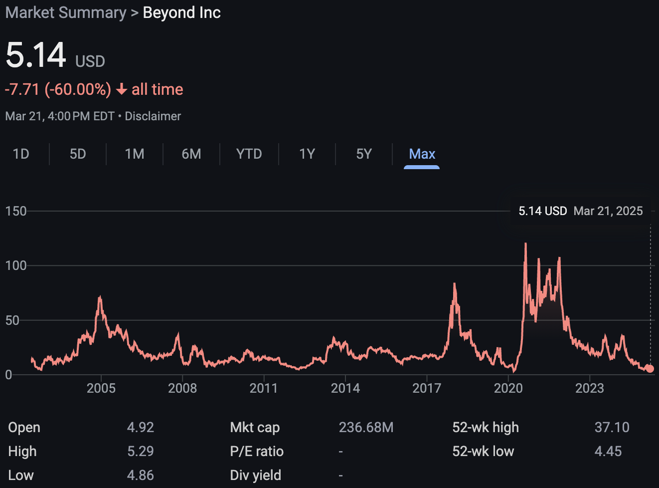659x488 pixels.
Task: Click the -7.71 (-60.00%) change text
Action: pos(58,89)
